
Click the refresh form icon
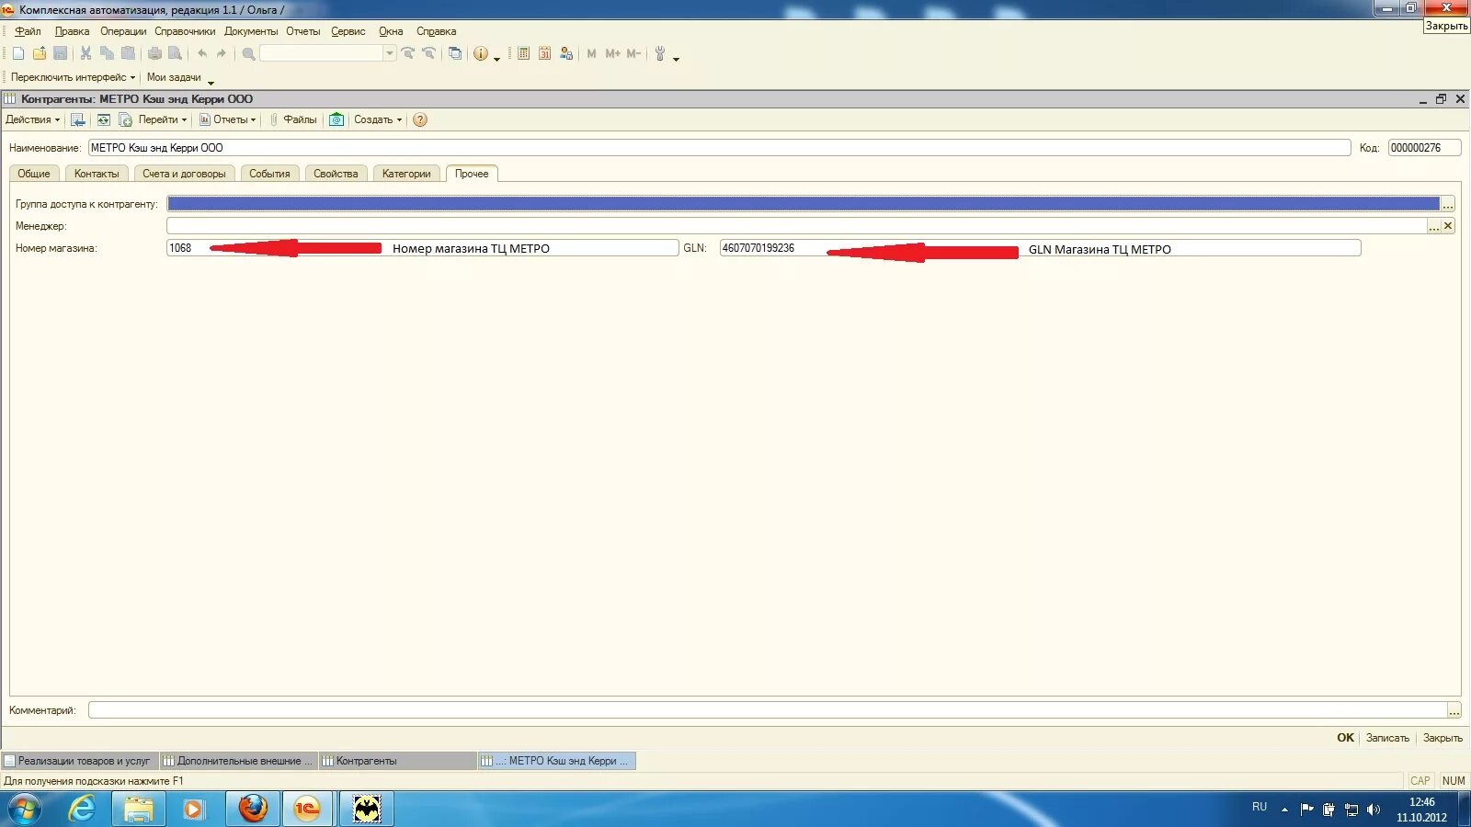pyautogui.click(x=103, y=119)
